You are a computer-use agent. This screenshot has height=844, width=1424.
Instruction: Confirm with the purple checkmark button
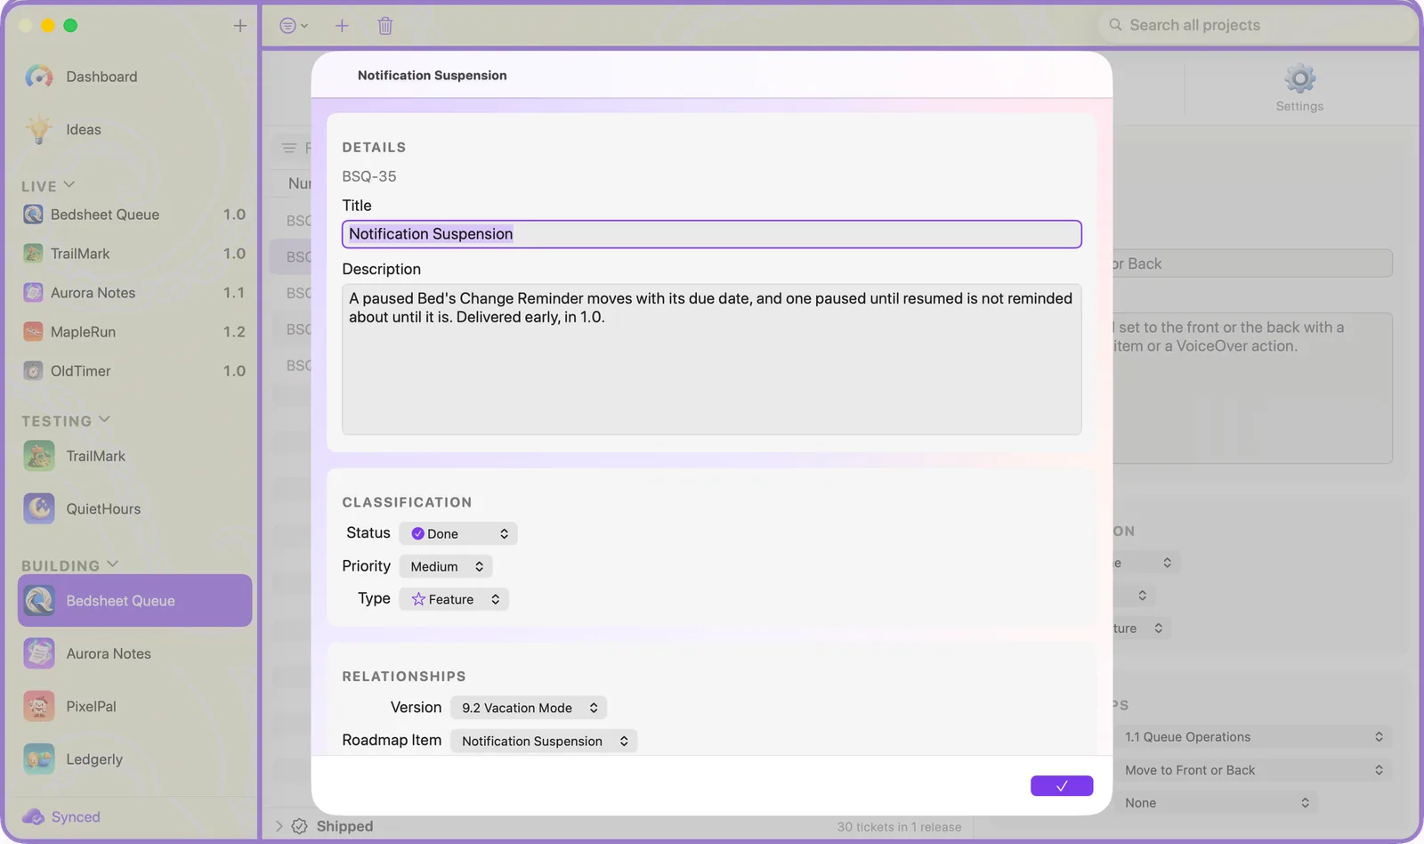click(1062, 786)
